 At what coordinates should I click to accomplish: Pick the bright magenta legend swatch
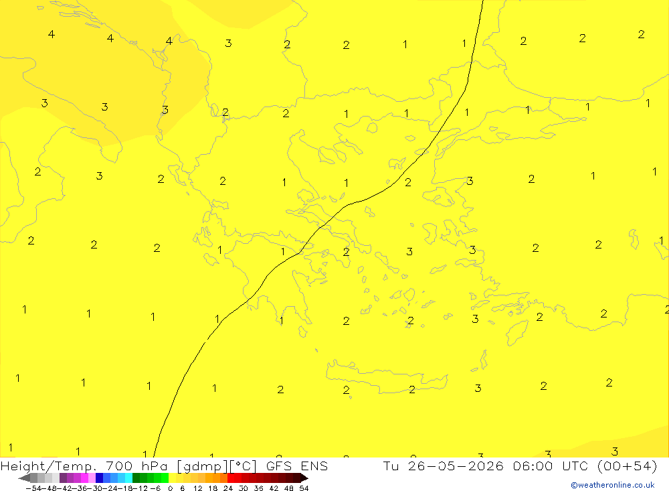tap(84, 478)
